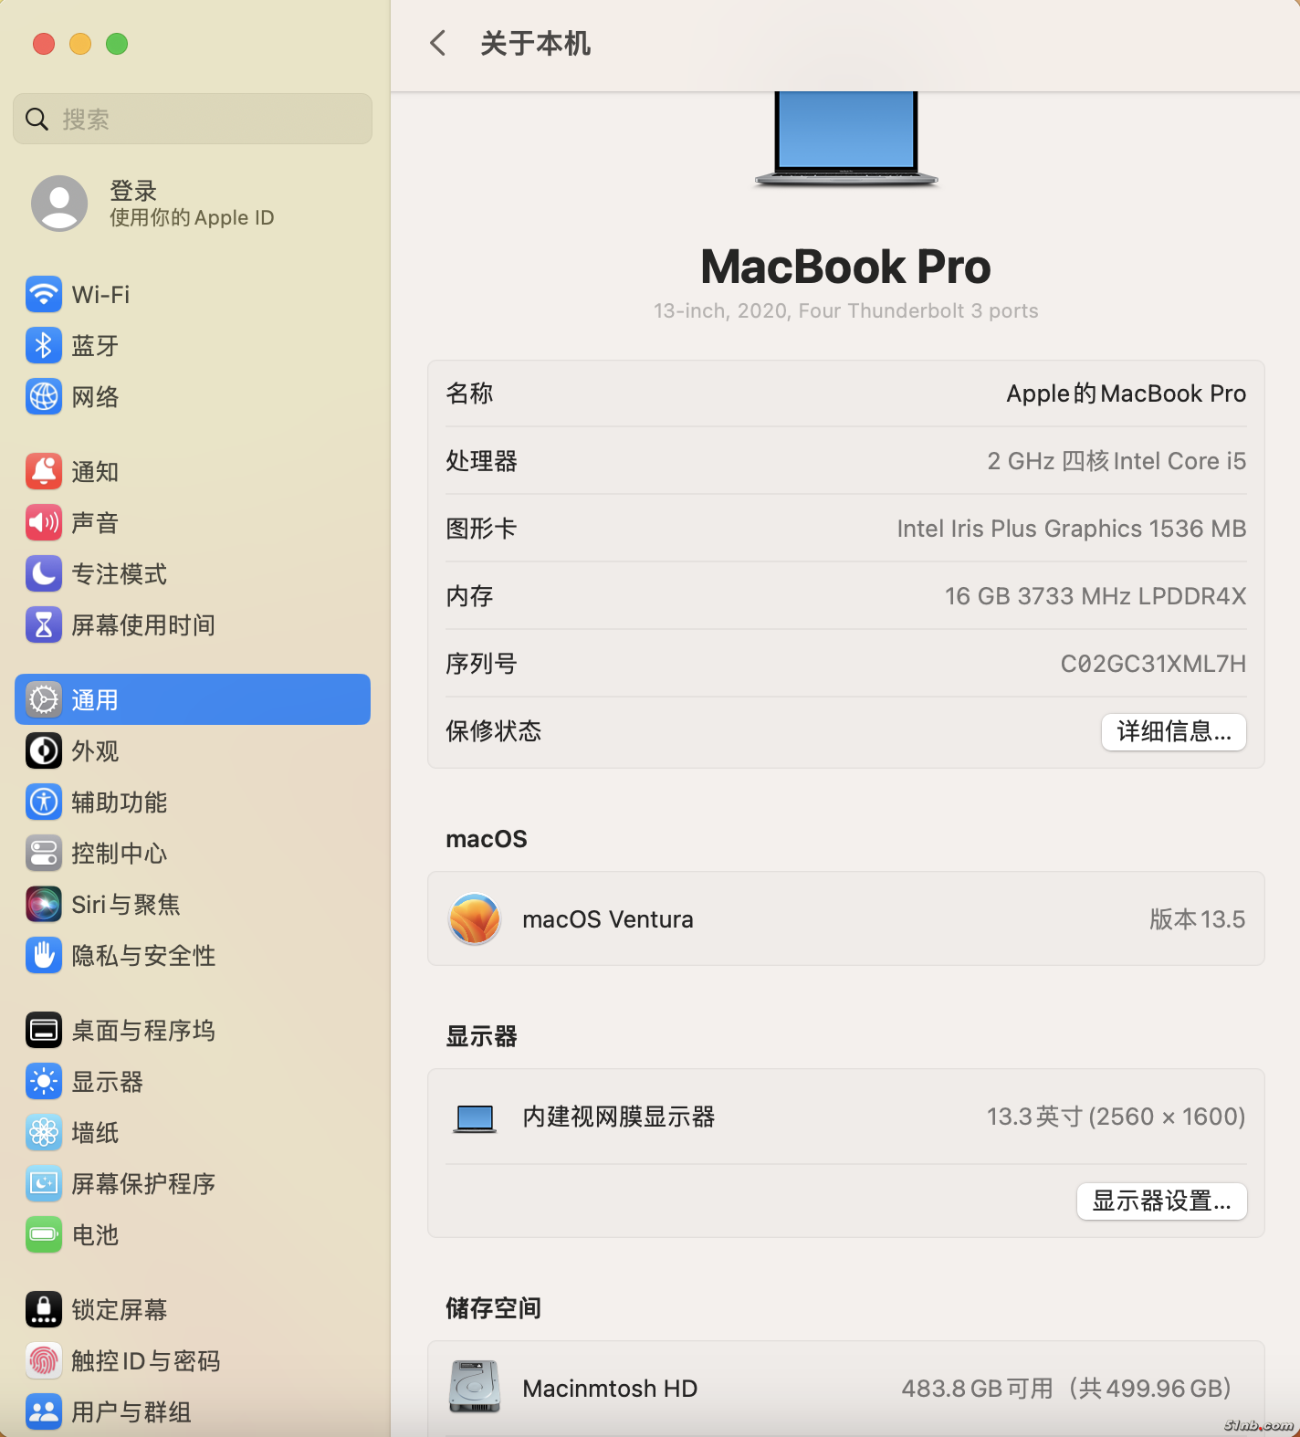1300x1437 pixels.
Task: Open the Sound (声音) speaker icon
Action: point(44,522)
